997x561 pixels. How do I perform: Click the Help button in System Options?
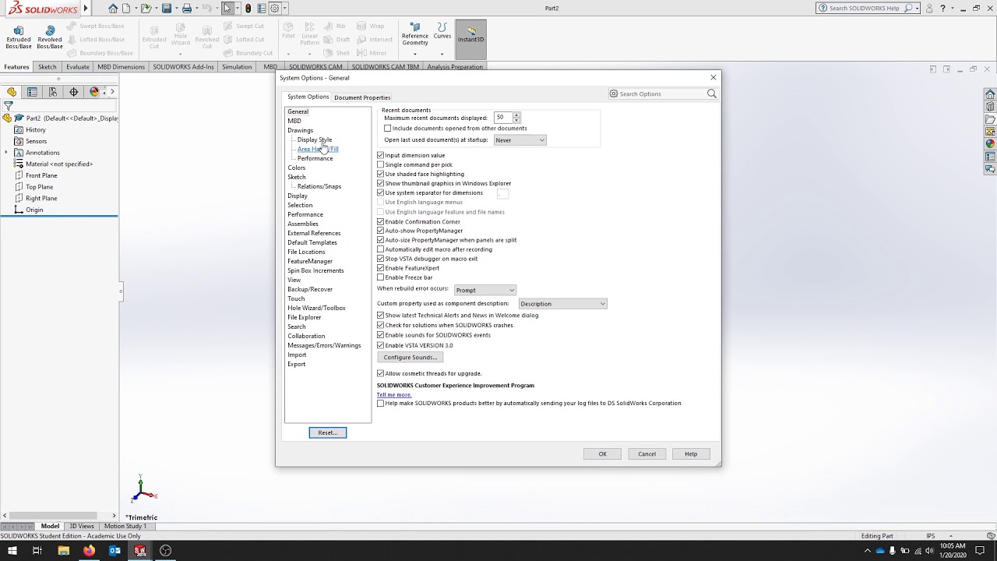(x=691, y=453)
